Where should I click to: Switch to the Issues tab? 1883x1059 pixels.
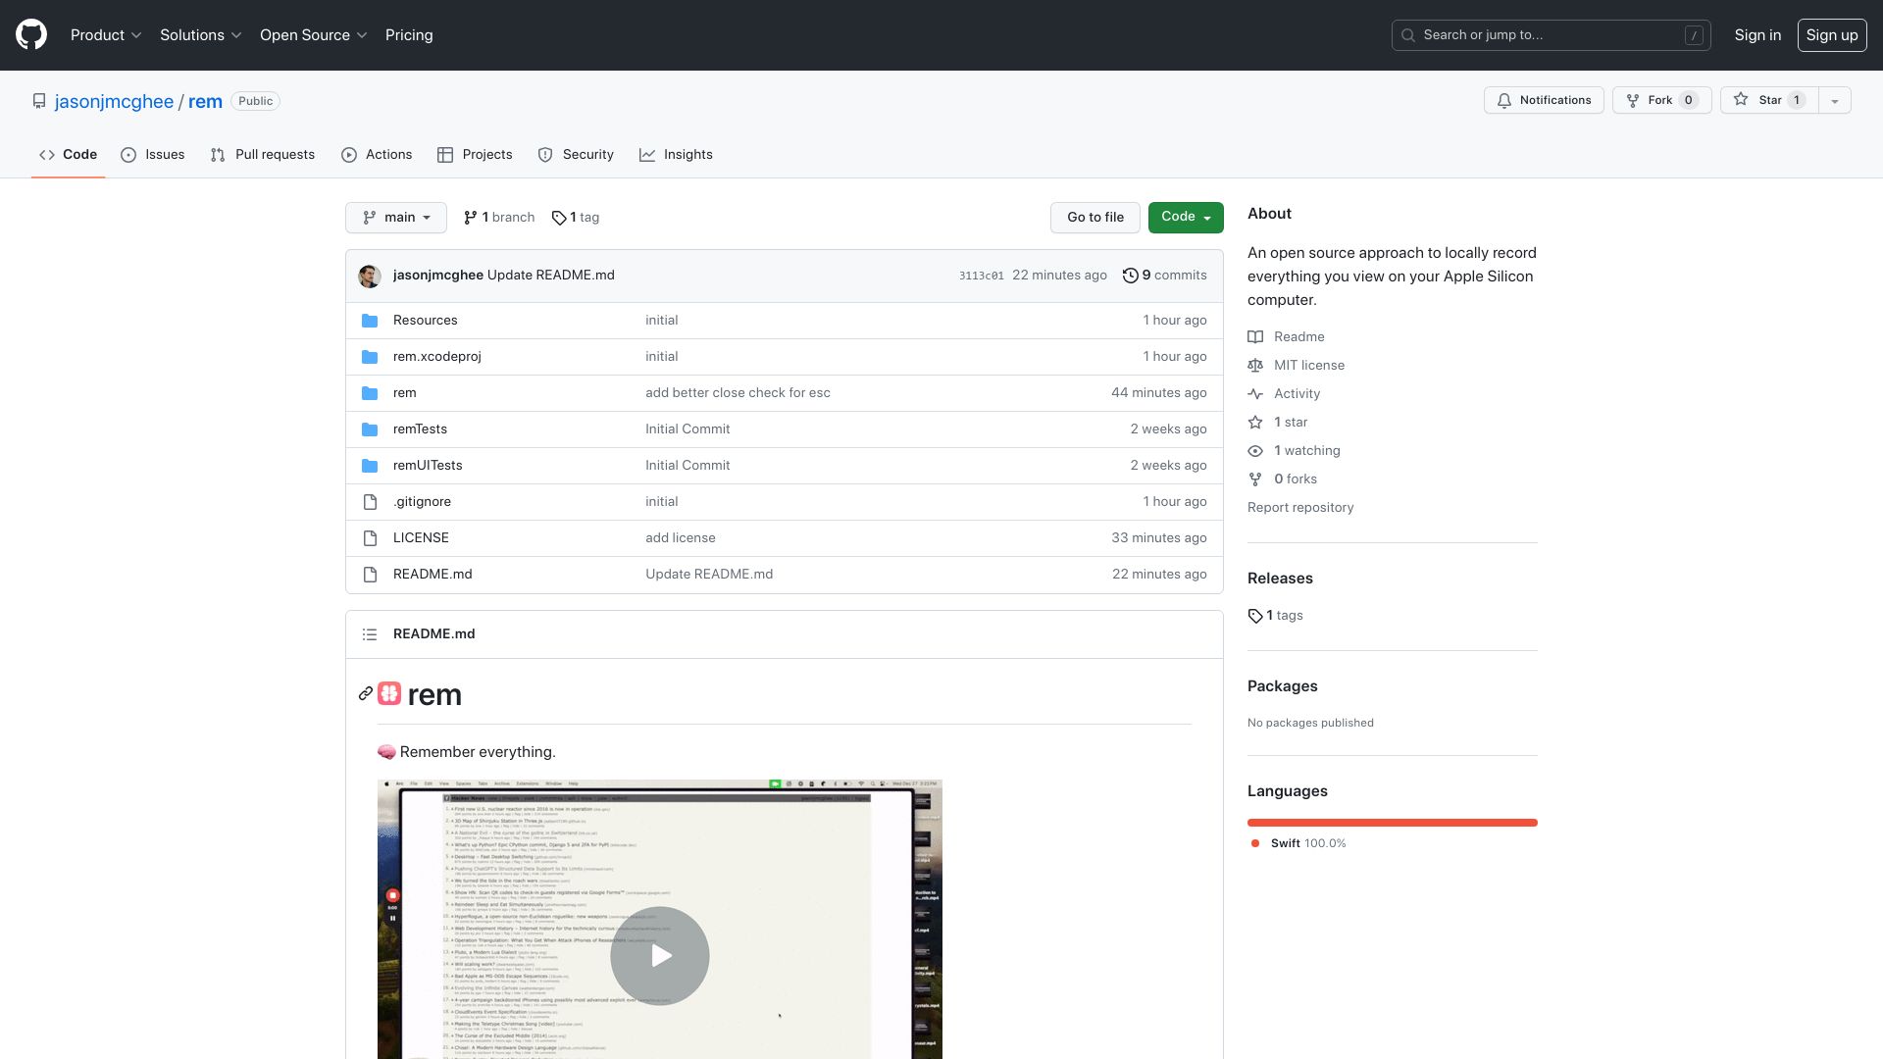click(153, 155)
